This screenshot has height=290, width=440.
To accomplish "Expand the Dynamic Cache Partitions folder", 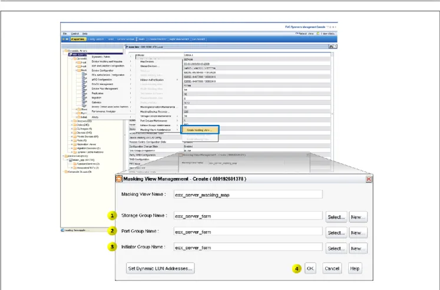I will click(x=72, y=152).
